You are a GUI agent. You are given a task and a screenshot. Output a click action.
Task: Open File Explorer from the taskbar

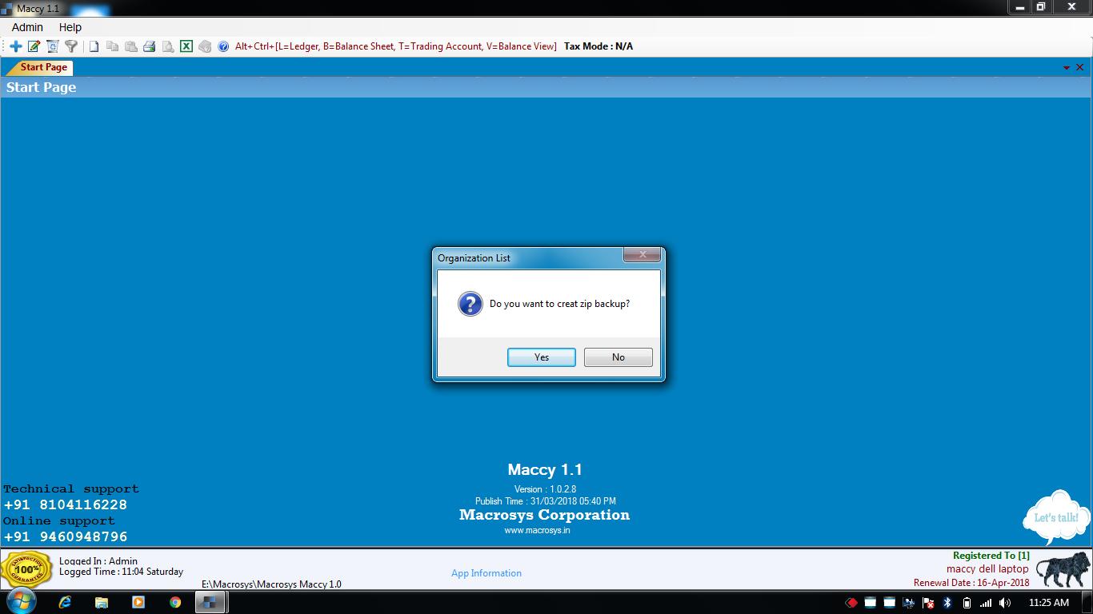(x=102, y=603)
